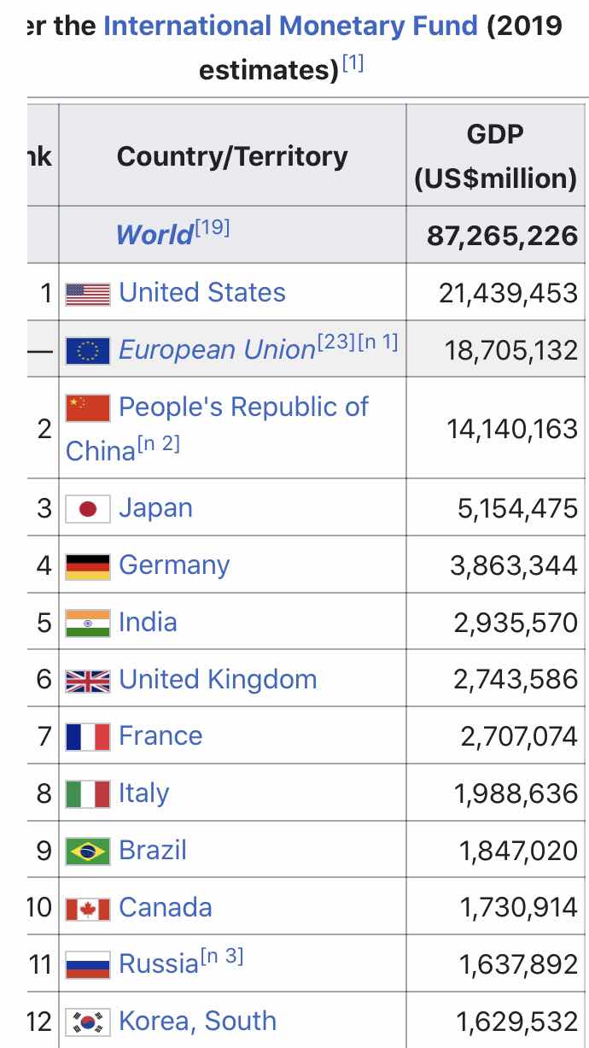Sort table by the Country/Territory header
589x1048 pixels.
232,155
